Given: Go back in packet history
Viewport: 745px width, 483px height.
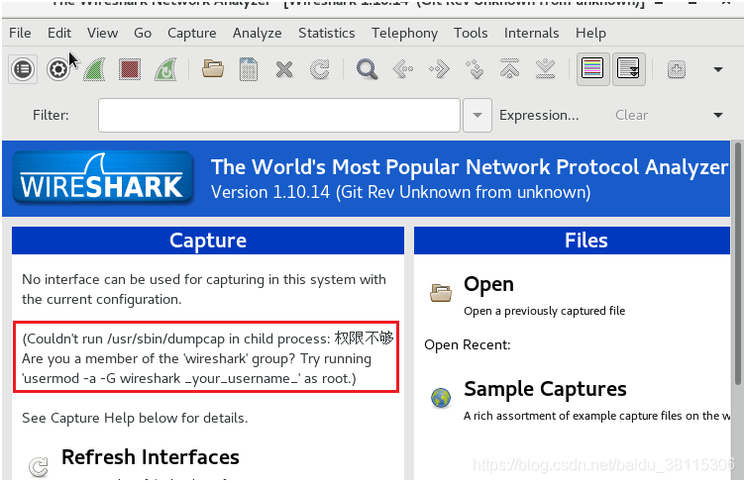Looking at the screenshot, I should point(403,69).
